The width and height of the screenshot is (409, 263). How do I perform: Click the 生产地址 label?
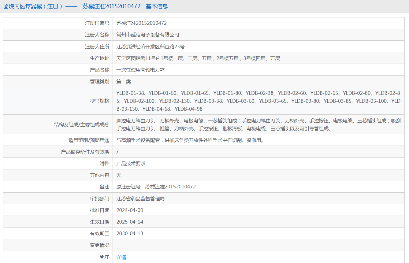click(x=99, y=58)
